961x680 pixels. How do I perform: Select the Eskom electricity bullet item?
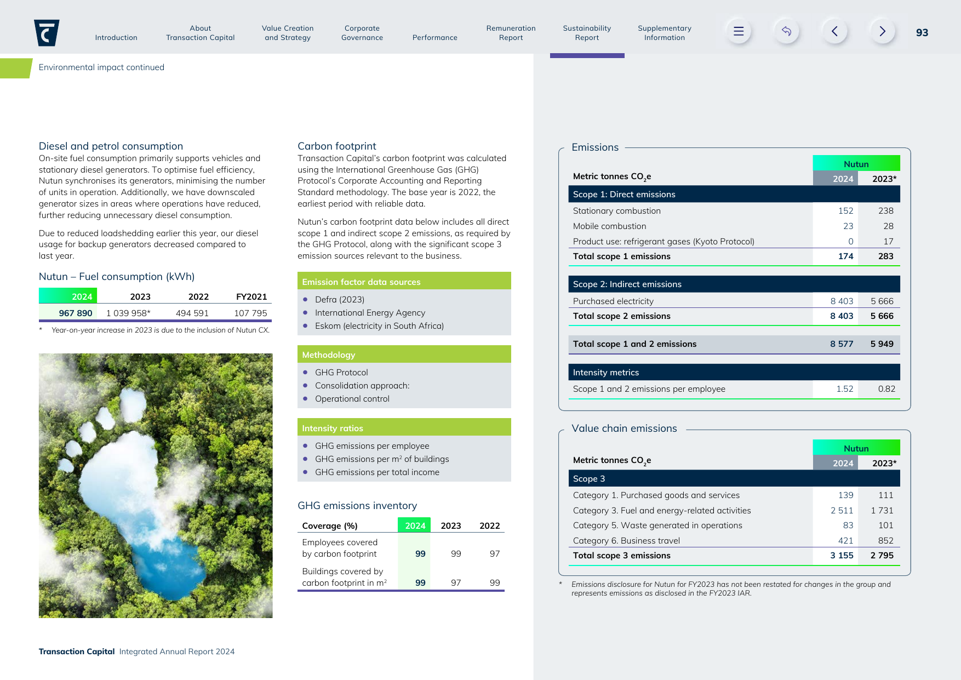(379, 326)
